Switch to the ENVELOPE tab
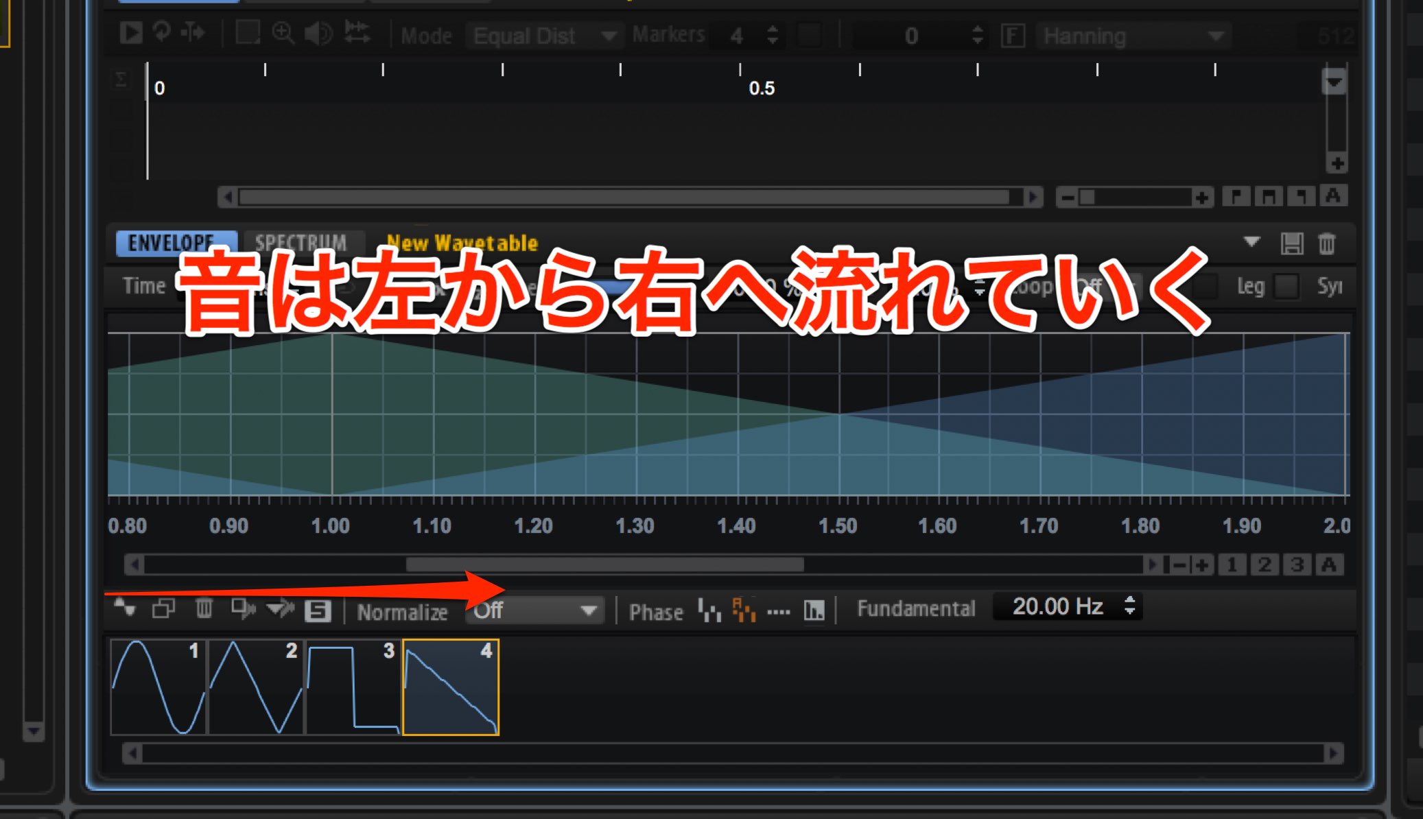Image resolution: width=1423 pixels, height=819 pixels. coord(176,243)
